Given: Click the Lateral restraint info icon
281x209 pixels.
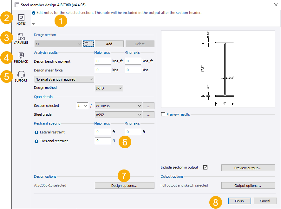Looking at the screenshot, I should pos(36,132).
